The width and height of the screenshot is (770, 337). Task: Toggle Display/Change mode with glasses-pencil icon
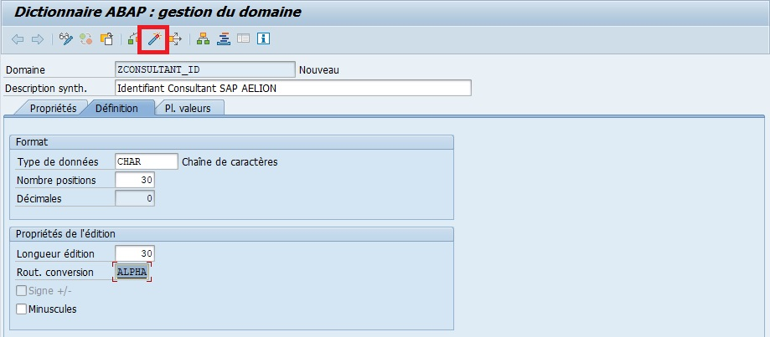(66, 39)
